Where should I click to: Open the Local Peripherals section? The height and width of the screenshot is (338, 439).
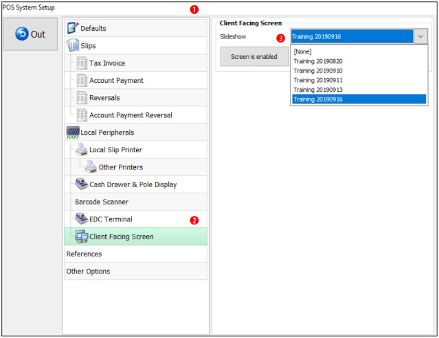pyautogui.click(x=136, y=132)
